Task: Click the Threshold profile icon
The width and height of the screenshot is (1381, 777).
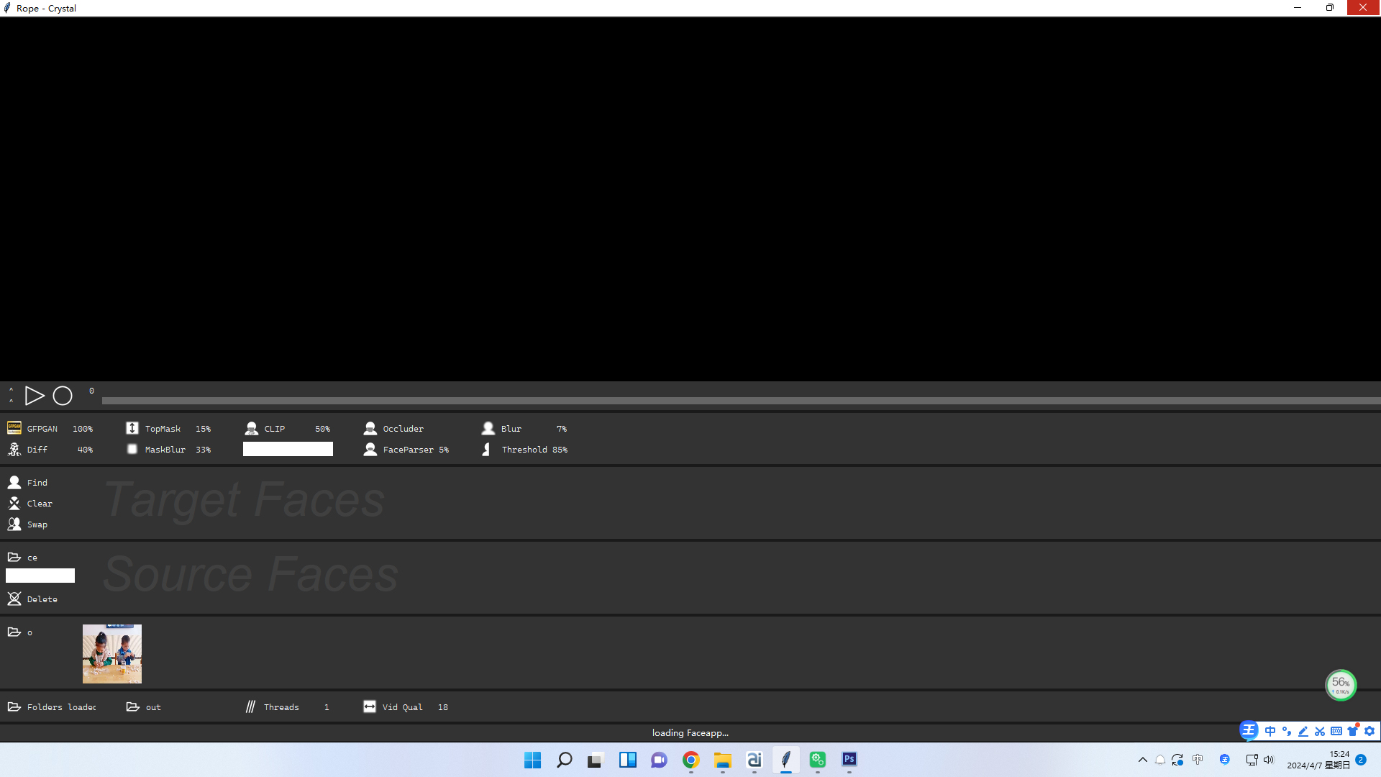Action: pyautogui.click(x=487, y=449)
